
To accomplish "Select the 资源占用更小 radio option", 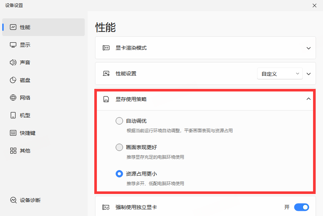I will click(119, 174).
